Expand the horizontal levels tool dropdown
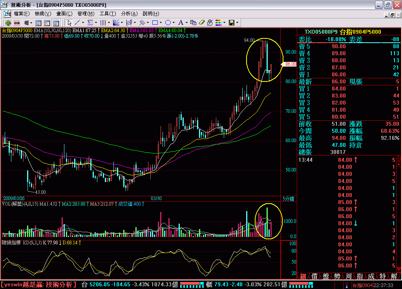This screenshot has height=289, width=402. click(x=96, y=23)
